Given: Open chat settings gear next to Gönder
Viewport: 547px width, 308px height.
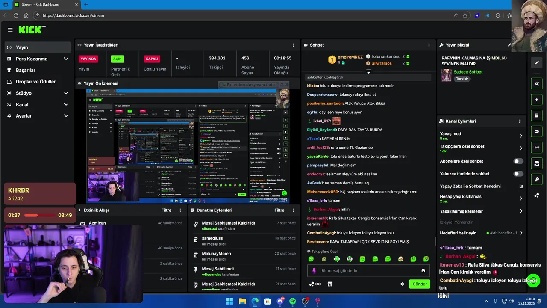Looking at the screenshot, I should (x=402, y=284).
